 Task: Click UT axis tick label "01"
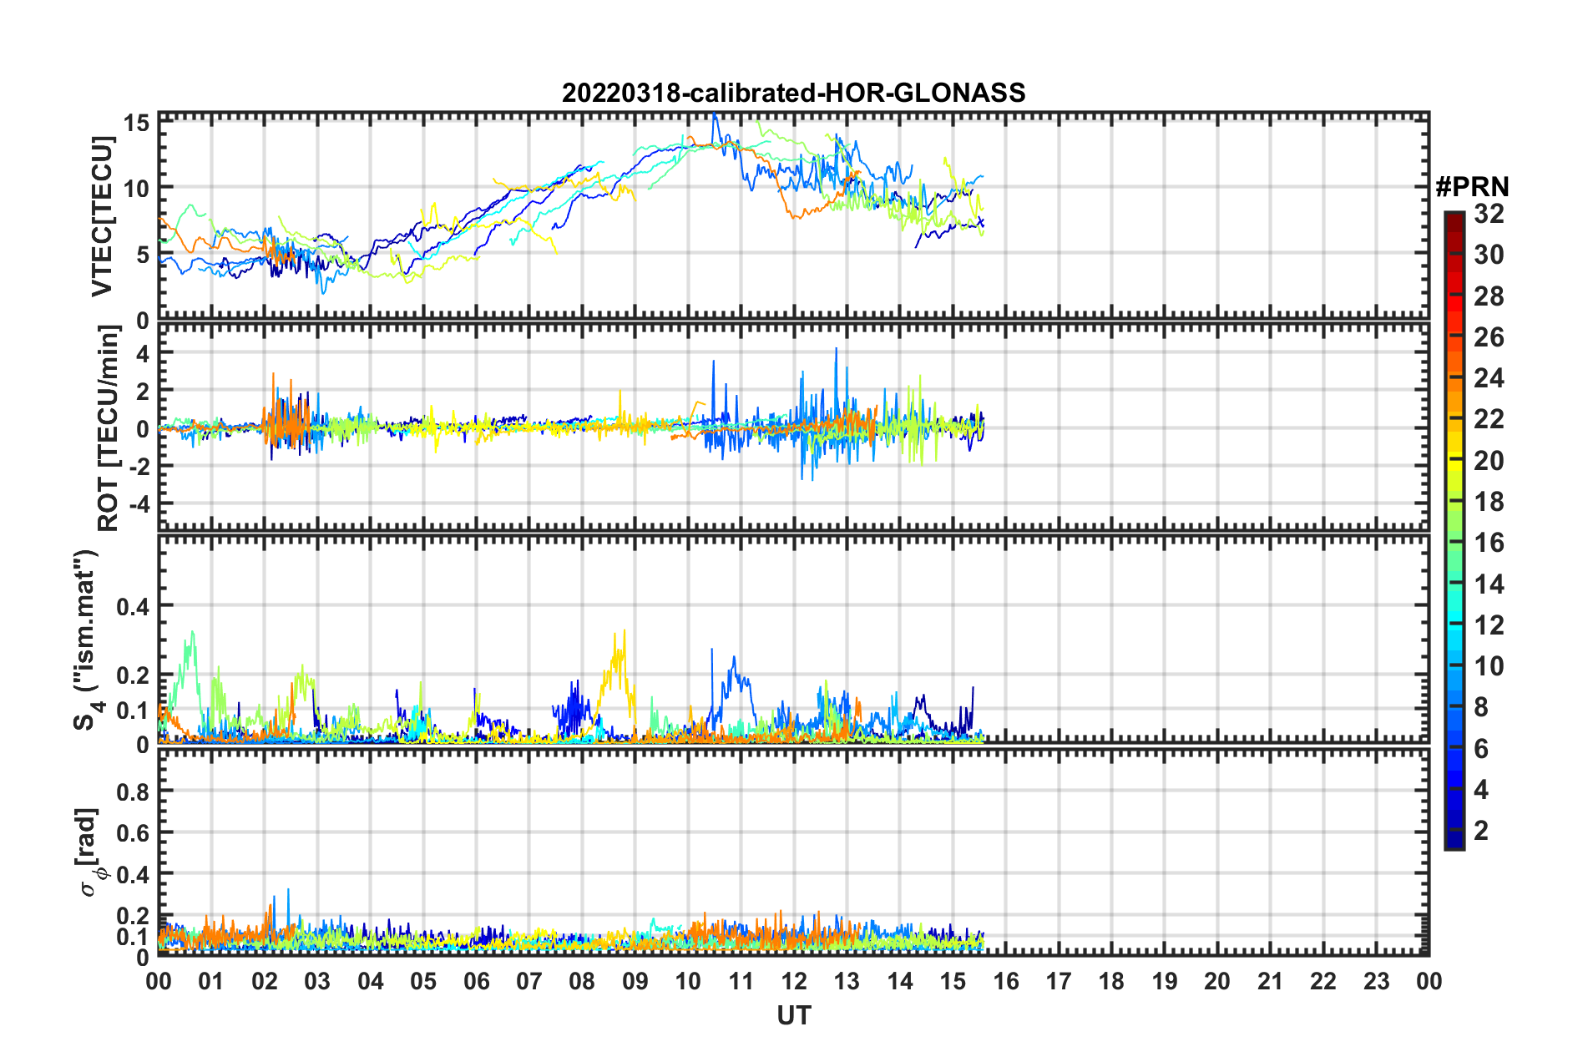pos(211,981)
